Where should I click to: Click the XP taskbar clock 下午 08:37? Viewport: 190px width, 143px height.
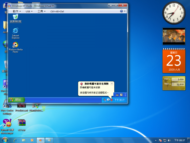(x=119, y=100)
